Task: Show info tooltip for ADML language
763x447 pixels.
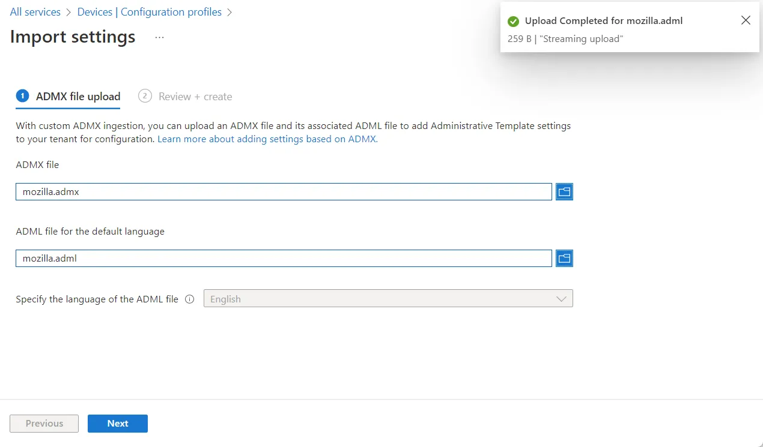Action: tap(190, 299)
